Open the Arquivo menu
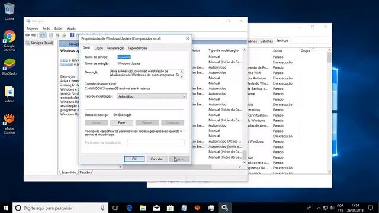379x213 pixels. pos(32,28)
